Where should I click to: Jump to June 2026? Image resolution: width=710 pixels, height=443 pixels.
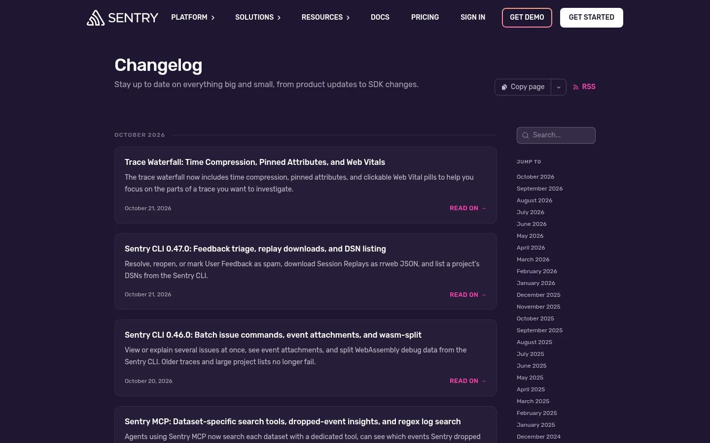point(532,224)
